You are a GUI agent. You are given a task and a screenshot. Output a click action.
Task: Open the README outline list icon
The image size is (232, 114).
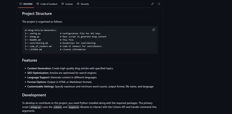[159, 4]
